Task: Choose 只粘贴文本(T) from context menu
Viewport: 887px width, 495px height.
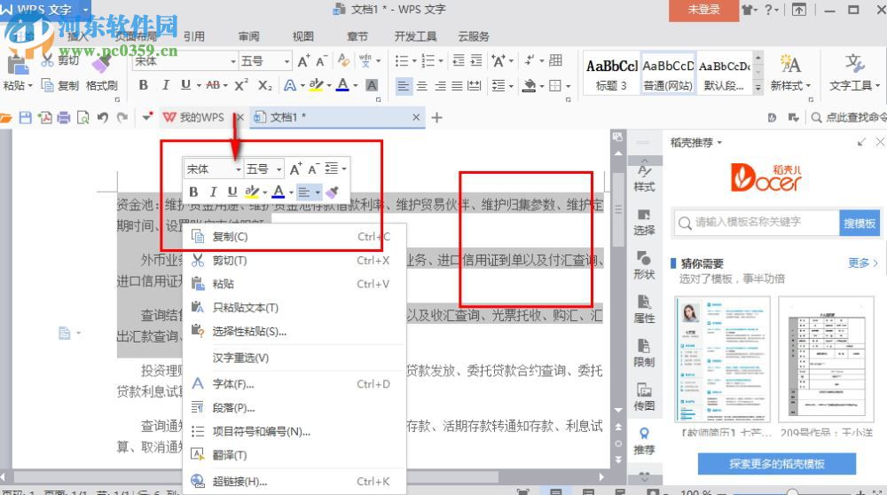Action: (x=294, y=308)
